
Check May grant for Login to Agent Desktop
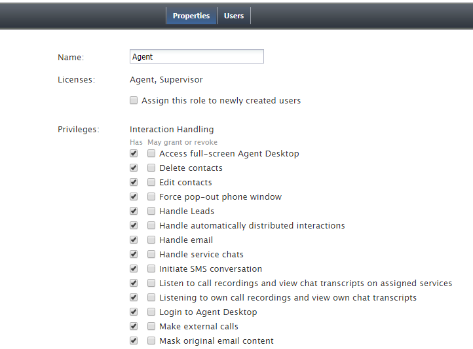coord(151,312)
